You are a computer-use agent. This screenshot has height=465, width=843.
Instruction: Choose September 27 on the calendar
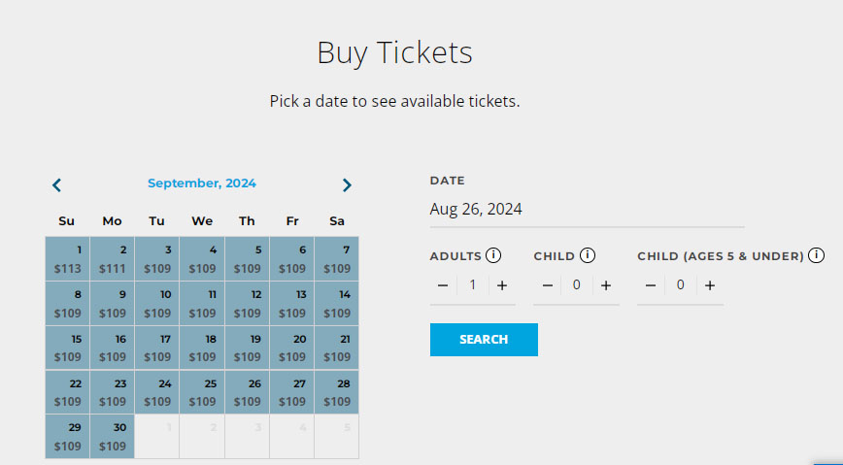tap(292, 392)
